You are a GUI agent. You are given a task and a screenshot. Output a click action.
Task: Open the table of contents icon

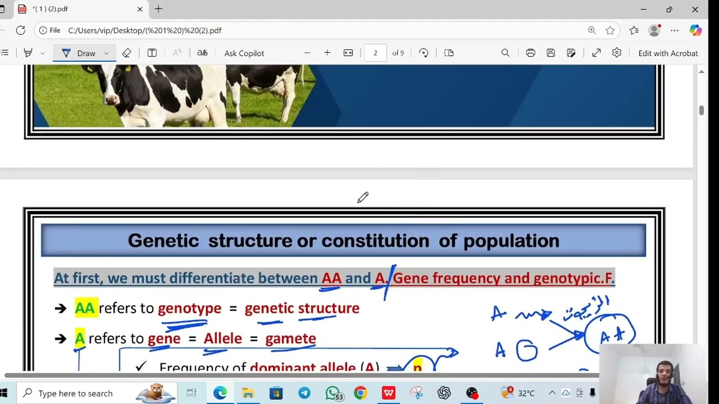[4, 53]
